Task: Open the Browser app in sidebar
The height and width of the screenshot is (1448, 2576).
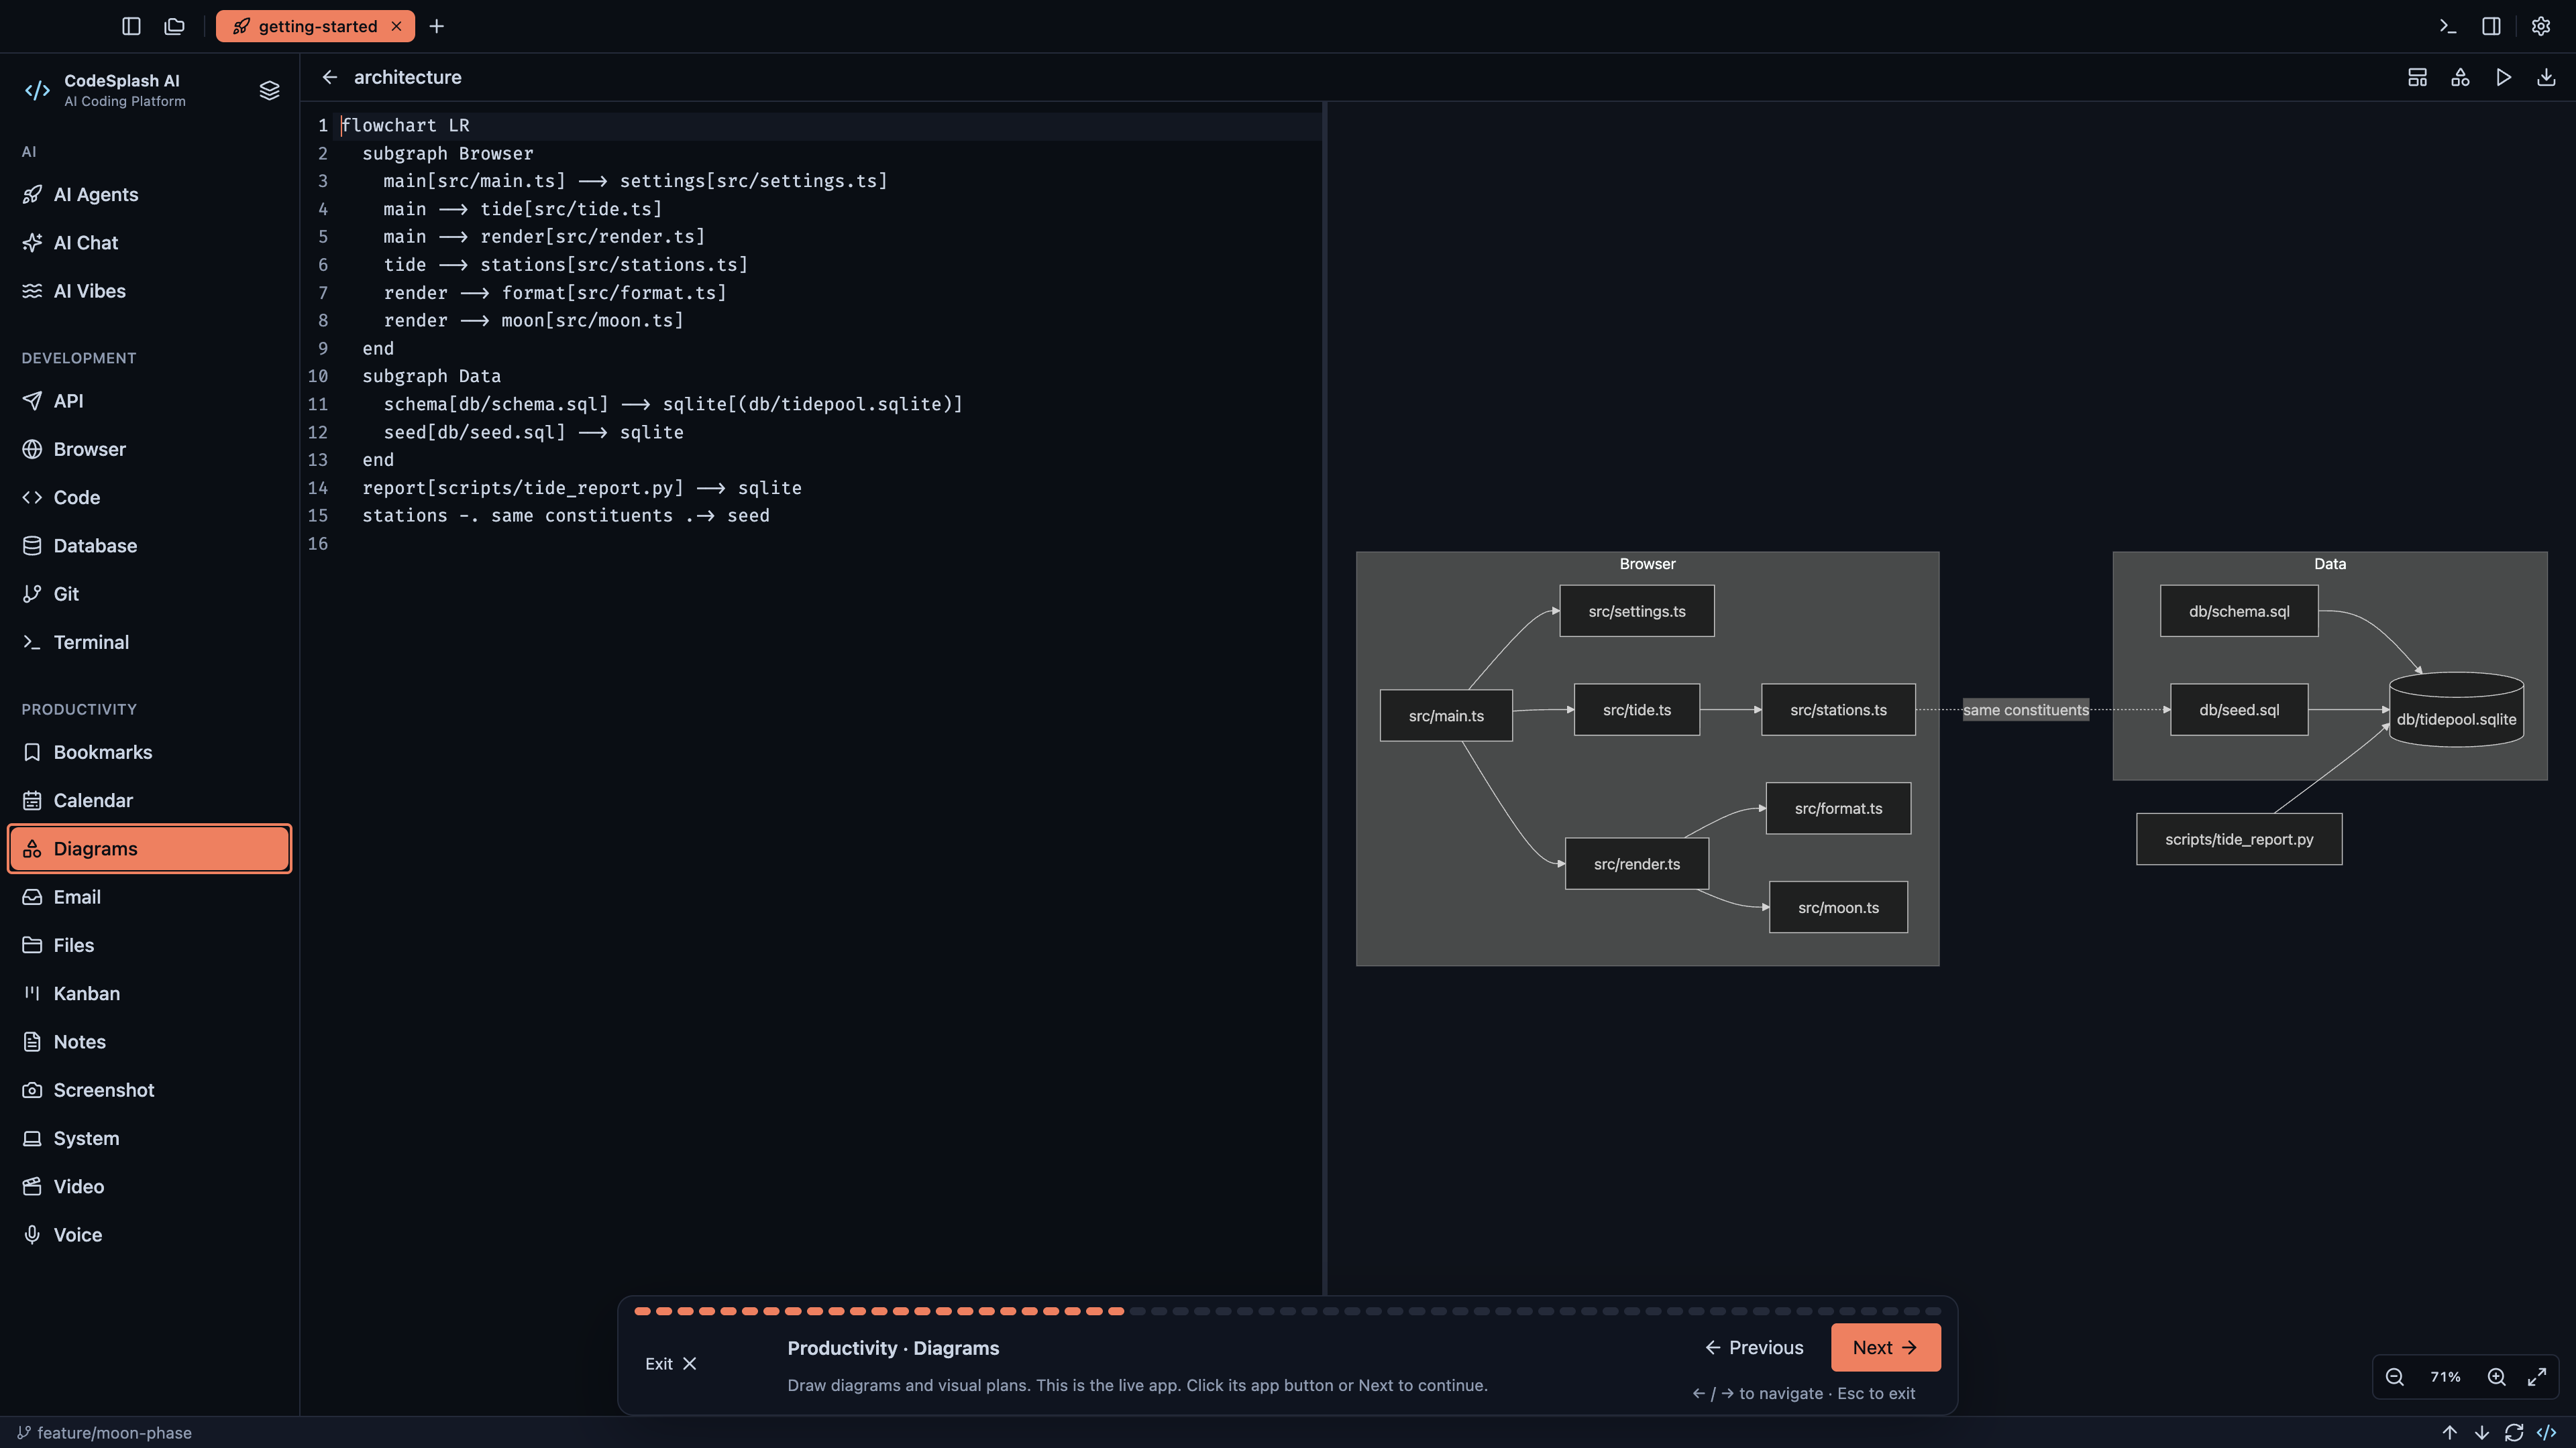Action: pos(150,448)
